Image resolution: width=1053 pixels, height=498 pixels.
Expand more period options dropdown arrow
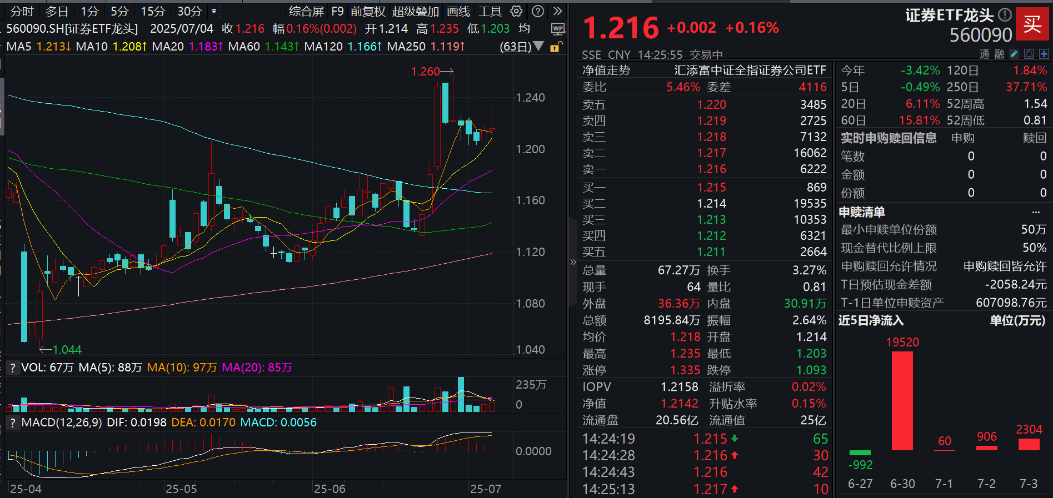click(214, 11)
